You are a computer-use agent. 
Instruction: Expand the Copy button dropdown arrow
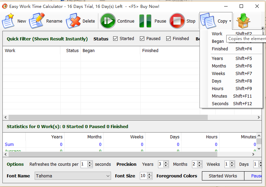click(x=230, y=21)
